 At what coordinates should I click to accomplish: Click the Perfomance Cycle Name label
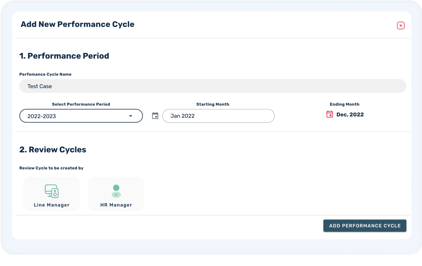45,74
